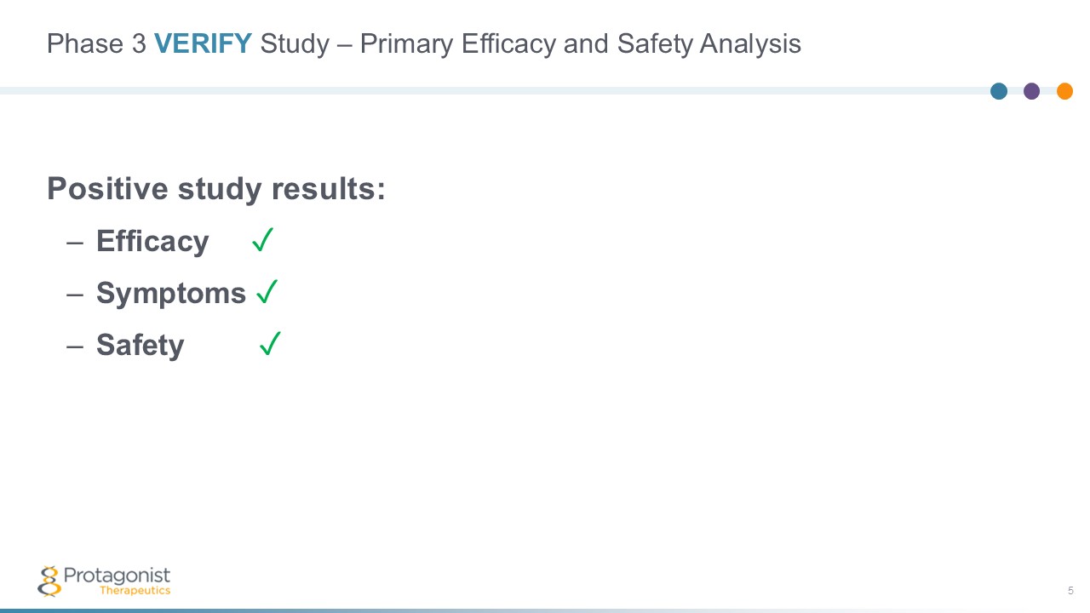Click slide number 5 in the corner

(1070, 591)
